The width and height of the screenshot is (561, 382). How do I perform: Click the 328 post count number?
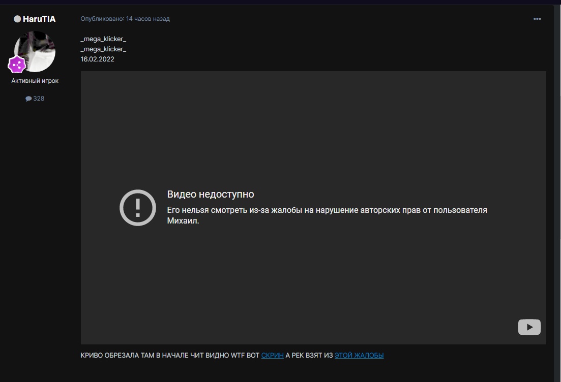pyautogui.click(x=39, y=99)
